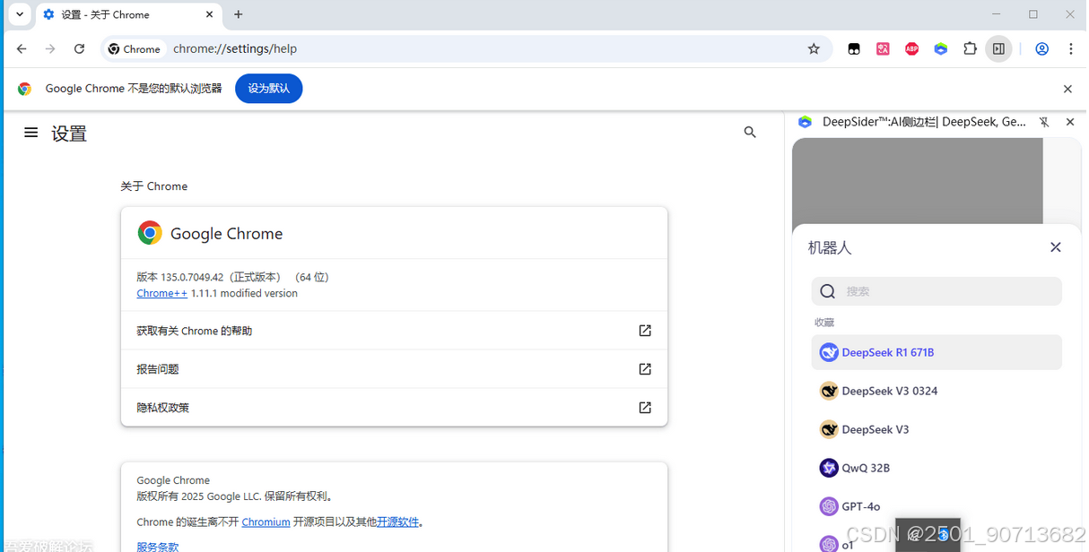
Task: Open the Chrome++ link
Action: click(161, 294)
